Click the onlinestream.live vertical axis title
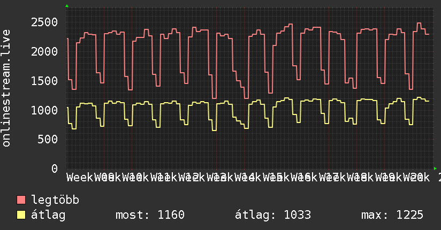441x230 pixels. click(x=6, y=88)
